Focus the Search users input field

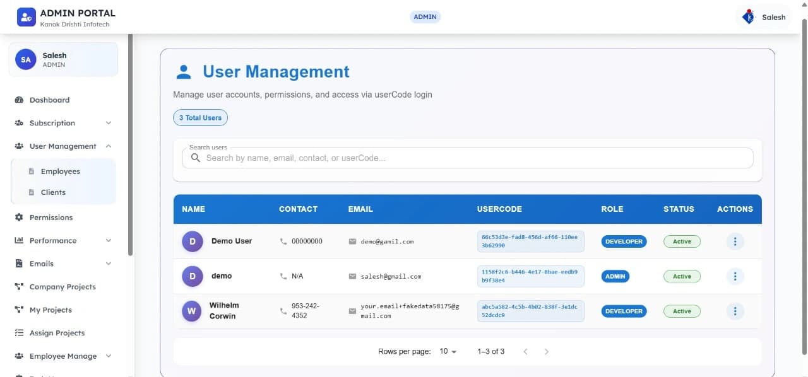[x=473, y=158]
